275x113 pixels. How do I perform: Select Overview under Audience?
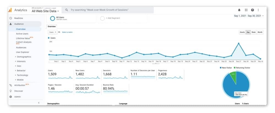(21, 29)
